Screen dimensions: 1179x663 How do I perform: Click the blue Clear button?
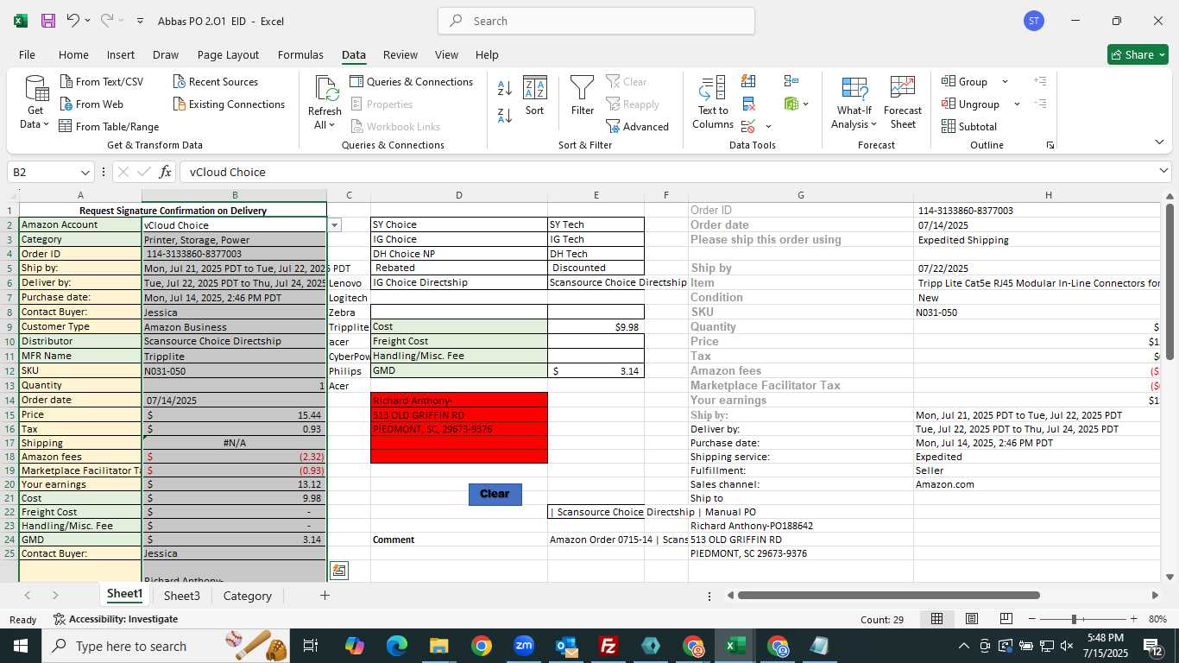tap(495, 494)
